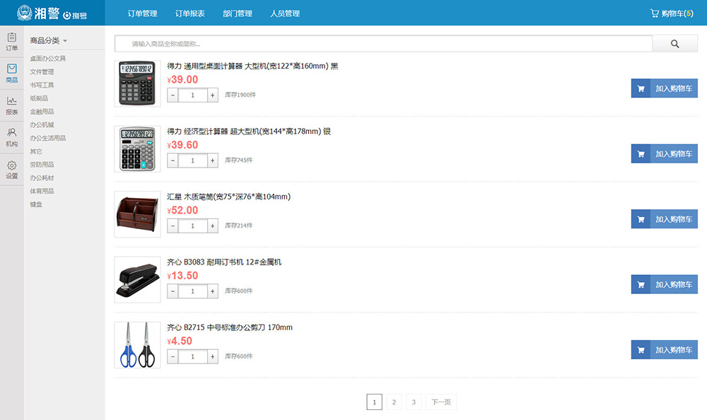Select the 办公耗材 category
Screen dimensions: 707x420
pyautogui.click(x=42, y=178)
